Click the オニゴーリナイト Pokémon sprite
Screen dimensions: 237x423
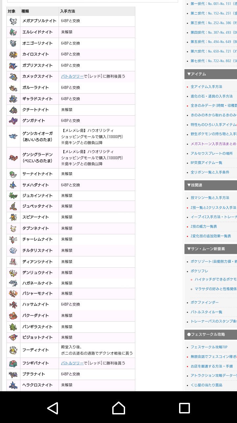tap(13, 43)
